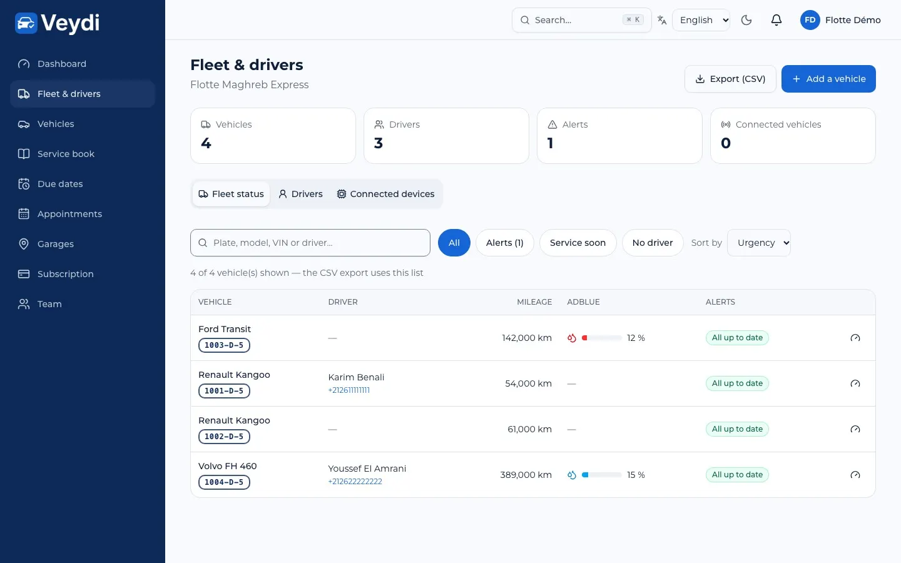
Task: Filter by Service soon chip
Action: click(x=578, y=243)
